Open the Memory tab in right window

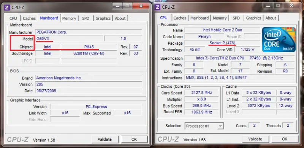click(220, 18)
